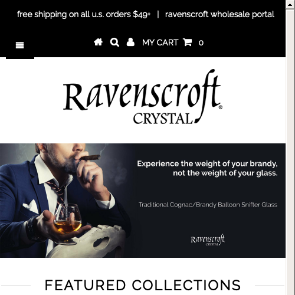This screenshot has height=295, width=295.
Task: Select the MY CART text
Action: click(x=160, y=42)
